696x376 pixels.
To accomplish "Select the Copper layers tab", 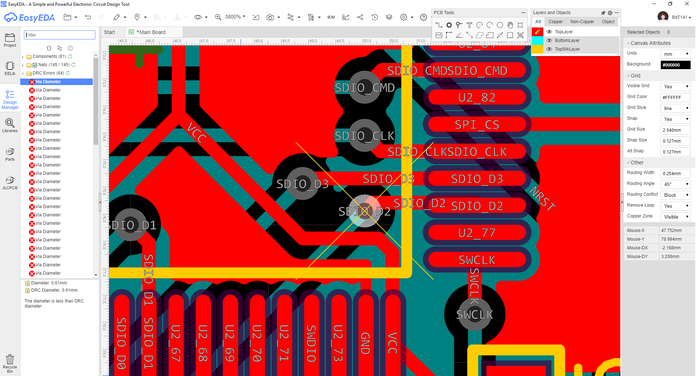I will (x=555, y=22).
